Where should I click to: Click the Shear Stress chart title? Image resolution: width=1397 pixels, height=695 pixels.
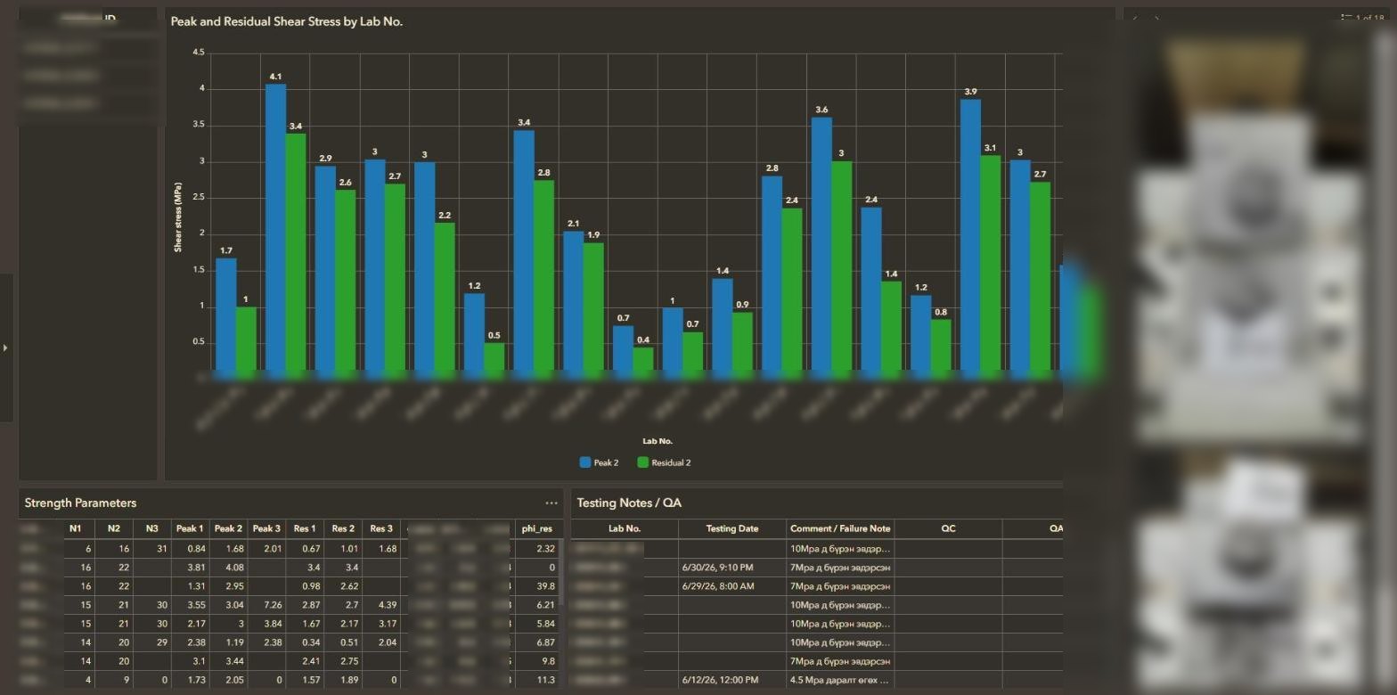click(287, 21)
